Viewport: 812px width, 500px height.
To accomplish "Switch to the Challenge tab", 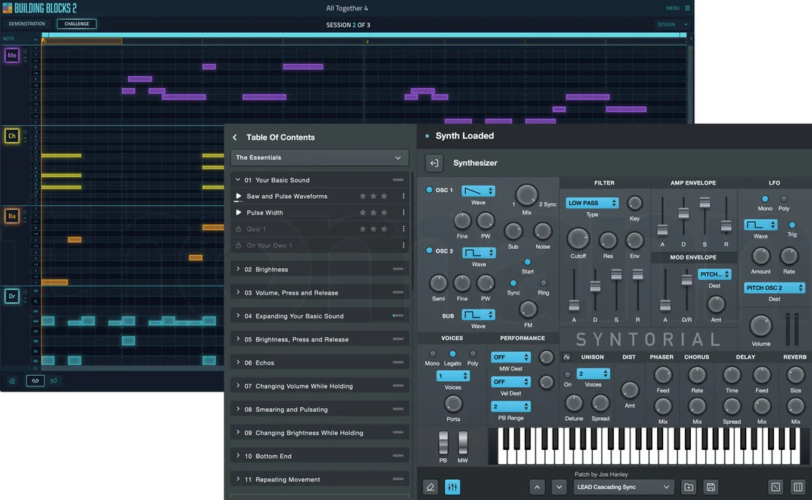I will [77, 24].
